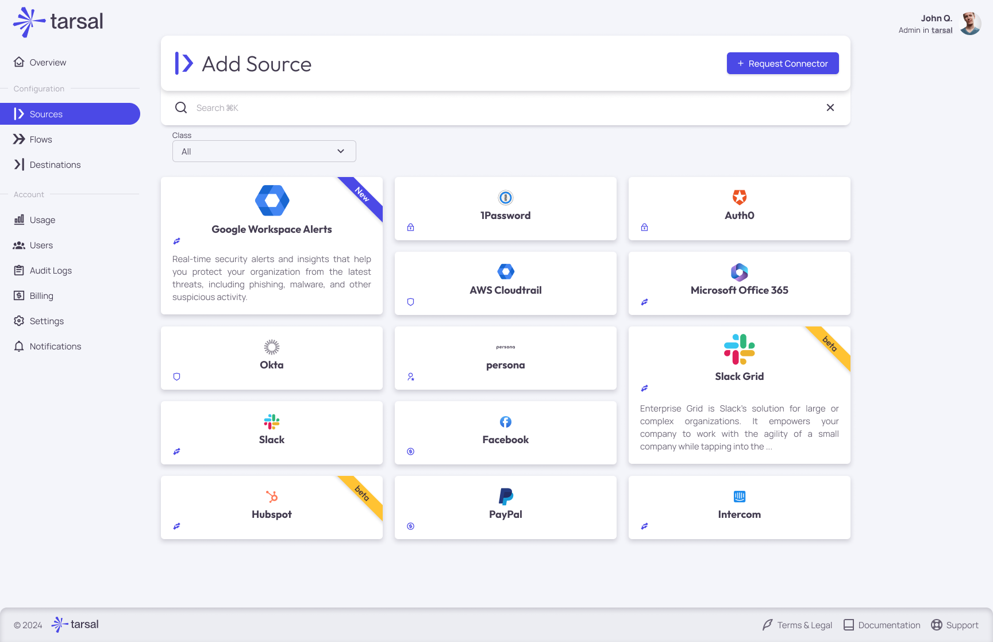
Task: Click John Q.'s profile avatar
Action: tap(970, 23)
